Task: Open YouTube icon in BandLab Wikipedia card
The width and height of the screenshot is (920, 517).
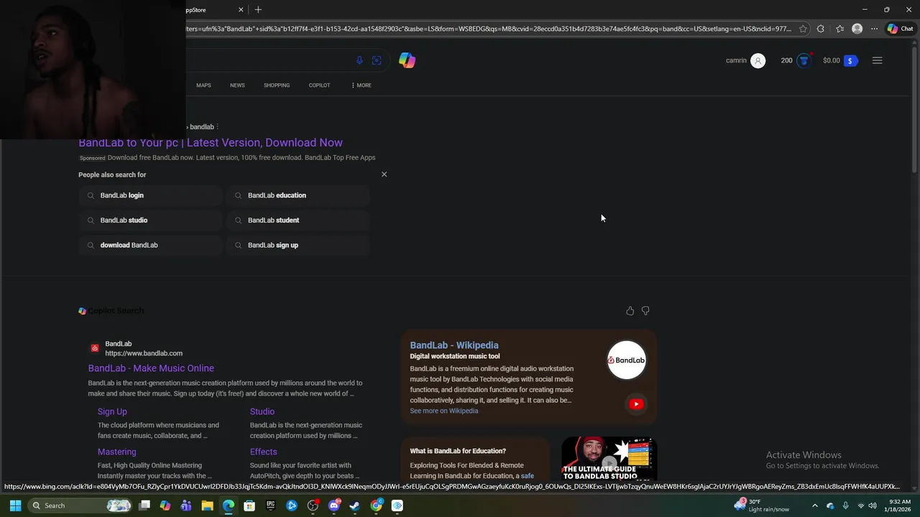Action: pyautogui.click(x=636, y=404)
